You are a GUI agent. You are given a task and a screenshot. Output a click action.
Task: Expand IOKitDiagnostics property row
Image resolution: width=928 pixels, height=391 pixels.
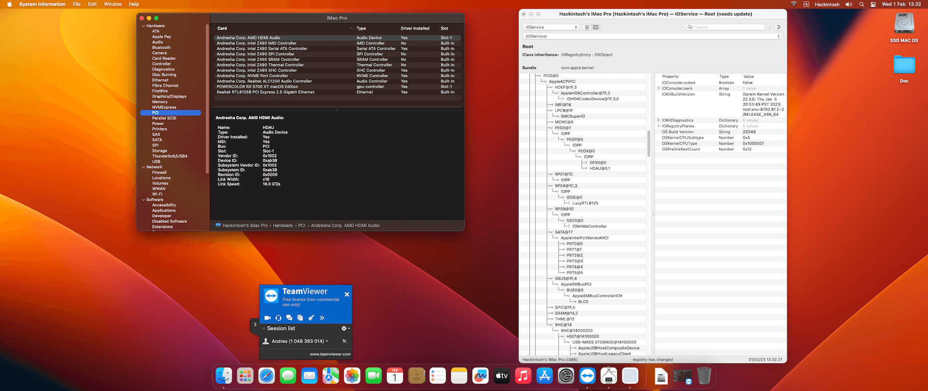pyautogui.click(x=658, y=120)
